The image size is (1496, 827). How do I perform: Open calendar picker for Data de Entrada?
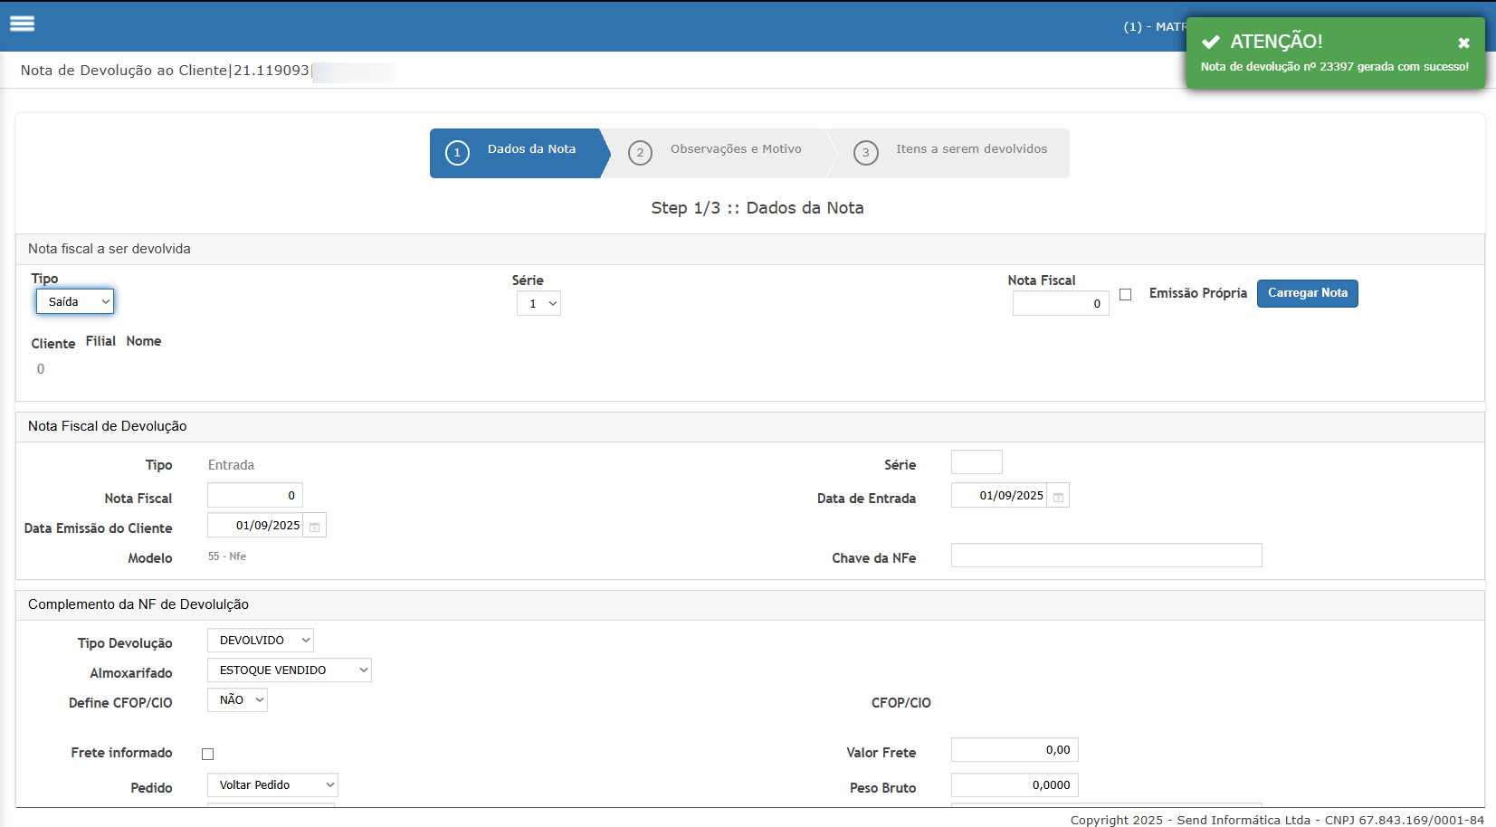[x=1058, y=497]
